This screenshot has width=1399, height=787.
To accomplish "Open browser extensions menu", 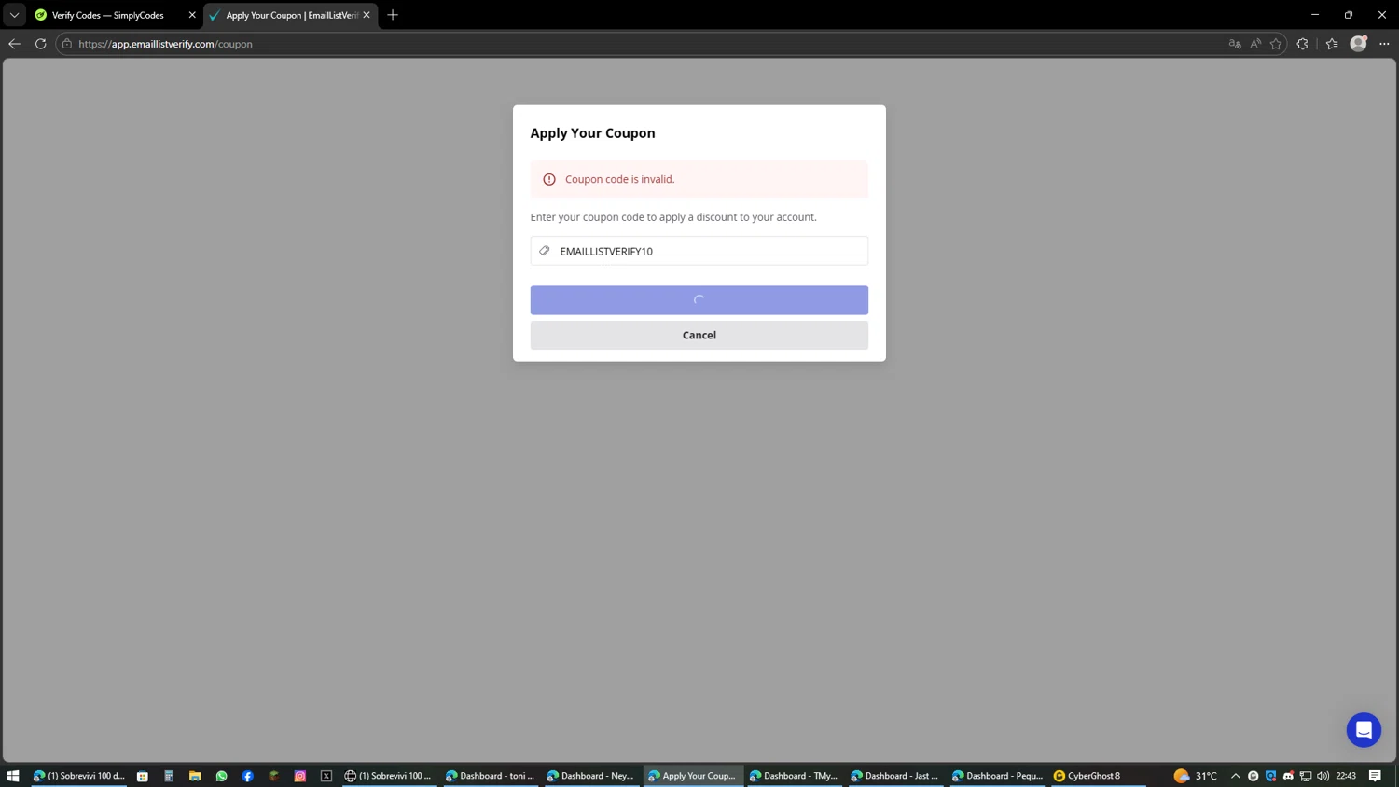I will click(x=1303, y=44).
